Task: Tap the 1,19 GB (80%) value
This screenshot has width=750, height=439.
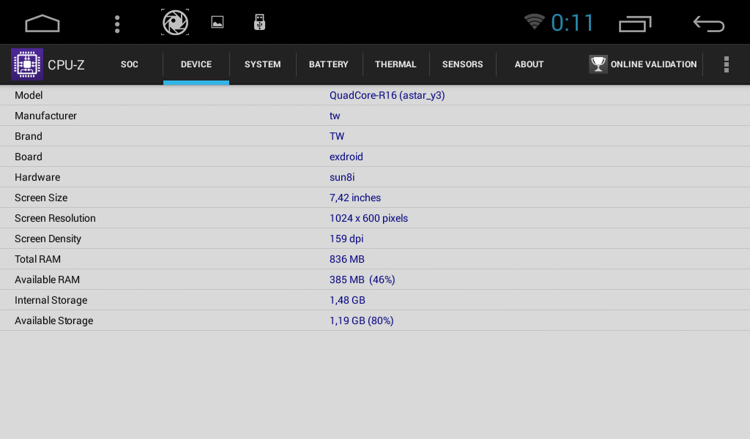Action: 362,321
